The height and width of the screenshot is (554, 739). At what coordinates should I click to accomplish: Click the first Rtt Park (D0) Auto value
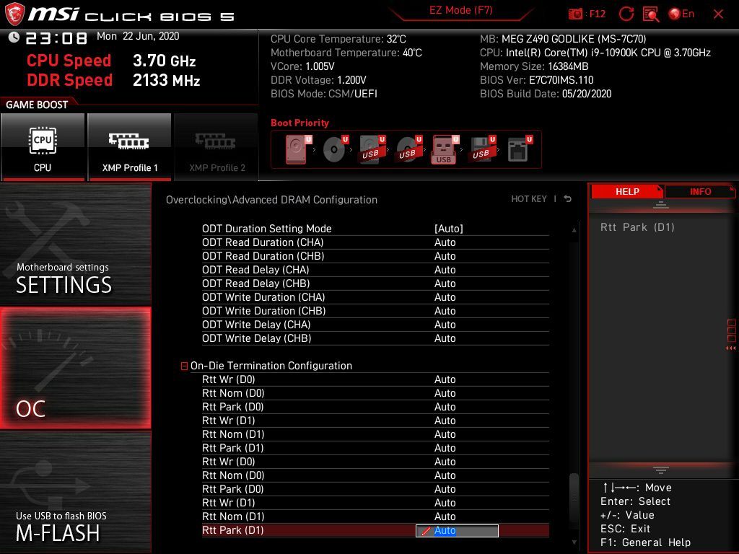[445, 407]
